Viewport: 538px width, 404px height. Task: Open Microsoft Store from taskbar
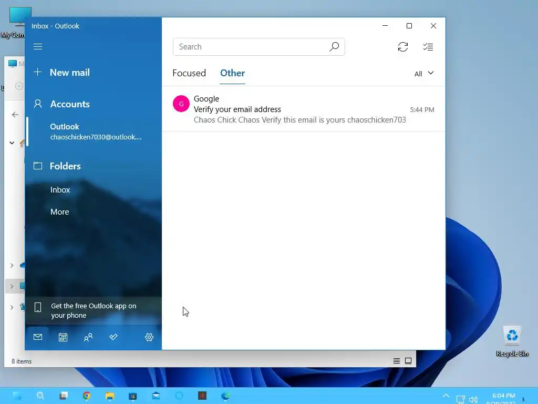coord(132,396)
